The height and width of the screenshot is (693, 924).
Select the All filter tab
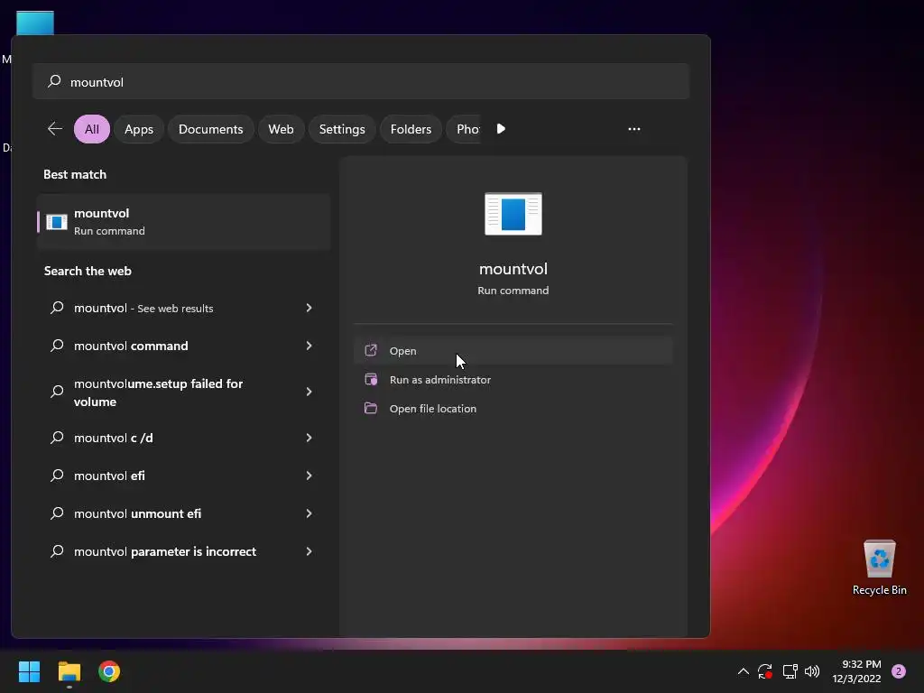click(x=92, y=129)
